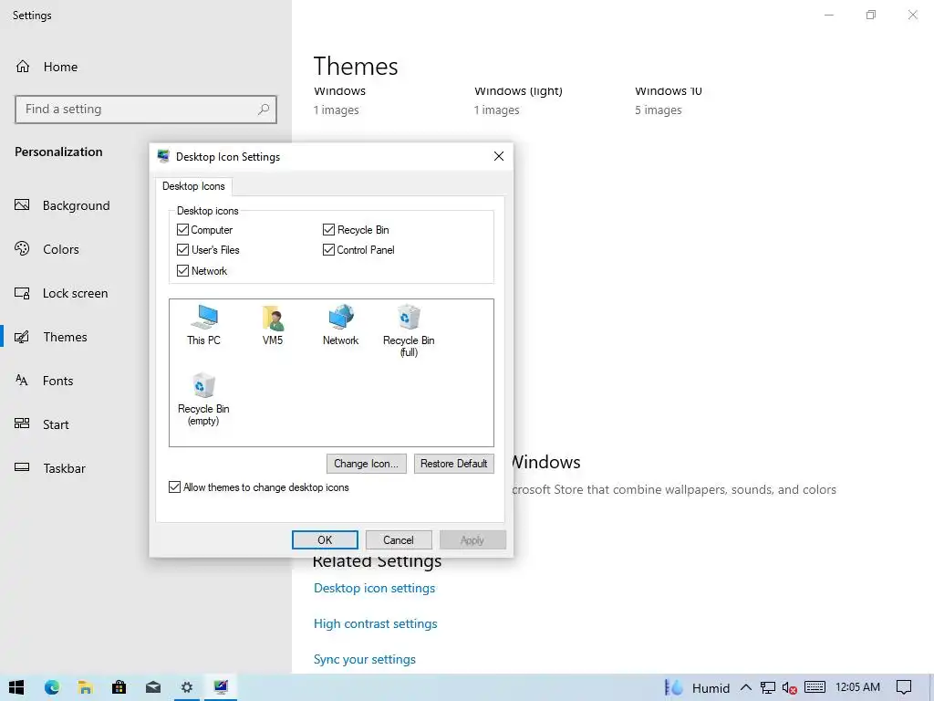Viewport: 934px width, 701px height.
Task: Open Desktop icon settings link
Action: [374, 588]
